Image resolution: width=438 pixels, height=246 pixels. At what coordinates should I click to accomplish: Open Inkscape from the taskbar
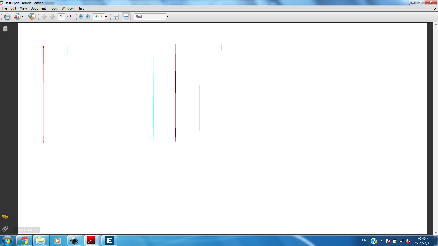pyautogui.click(x=74, y=241)
